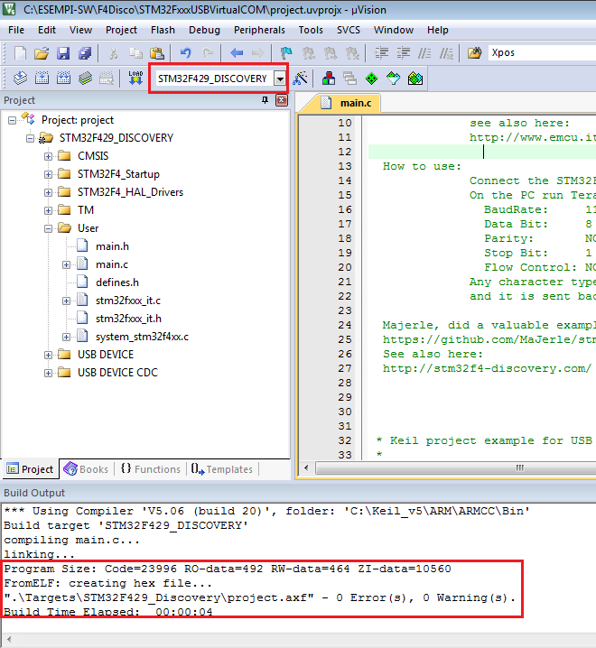This screenshot has height=648, width=596.
Task: Pin the Project panel
Action: click(265, 100)
